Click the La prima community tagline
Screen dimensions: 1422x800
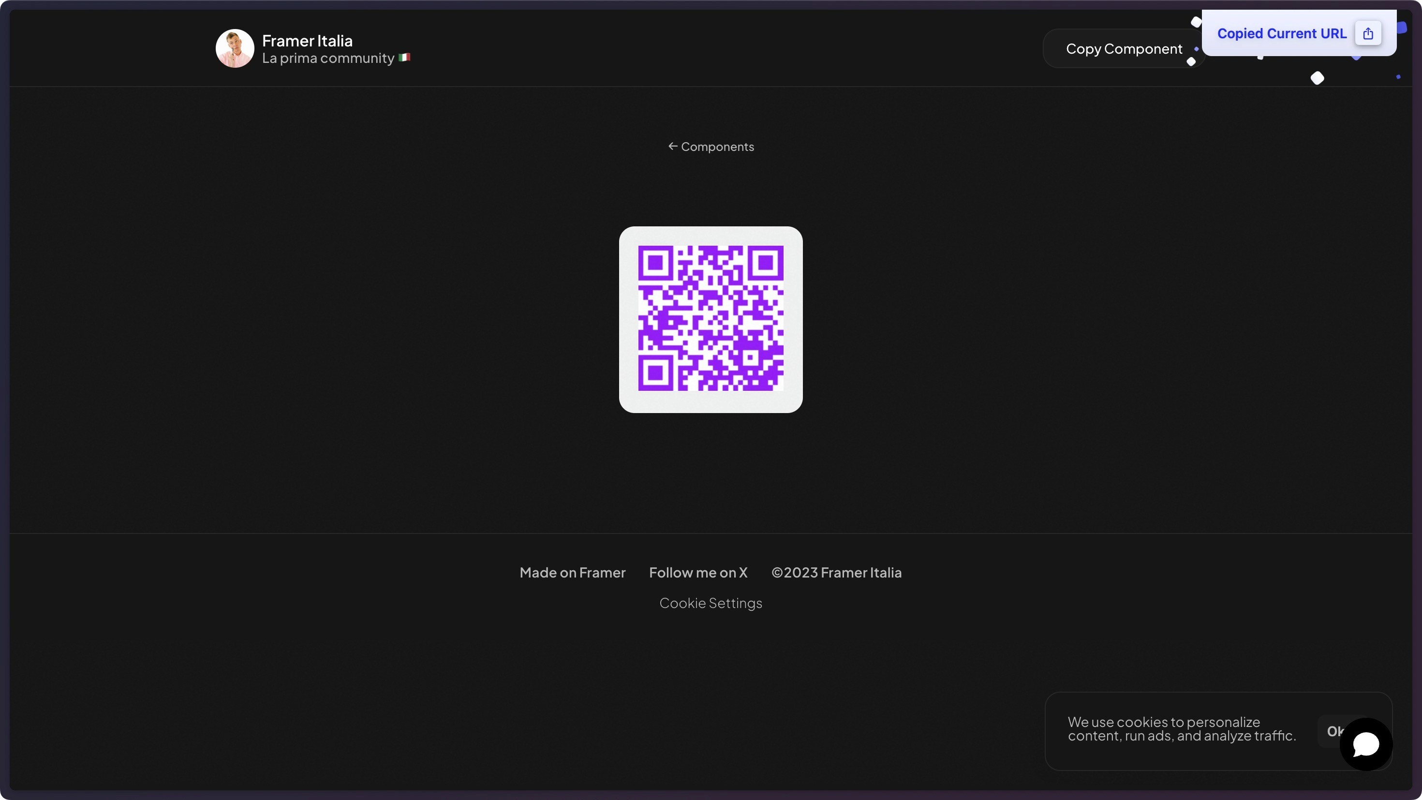tap(336, 58)
